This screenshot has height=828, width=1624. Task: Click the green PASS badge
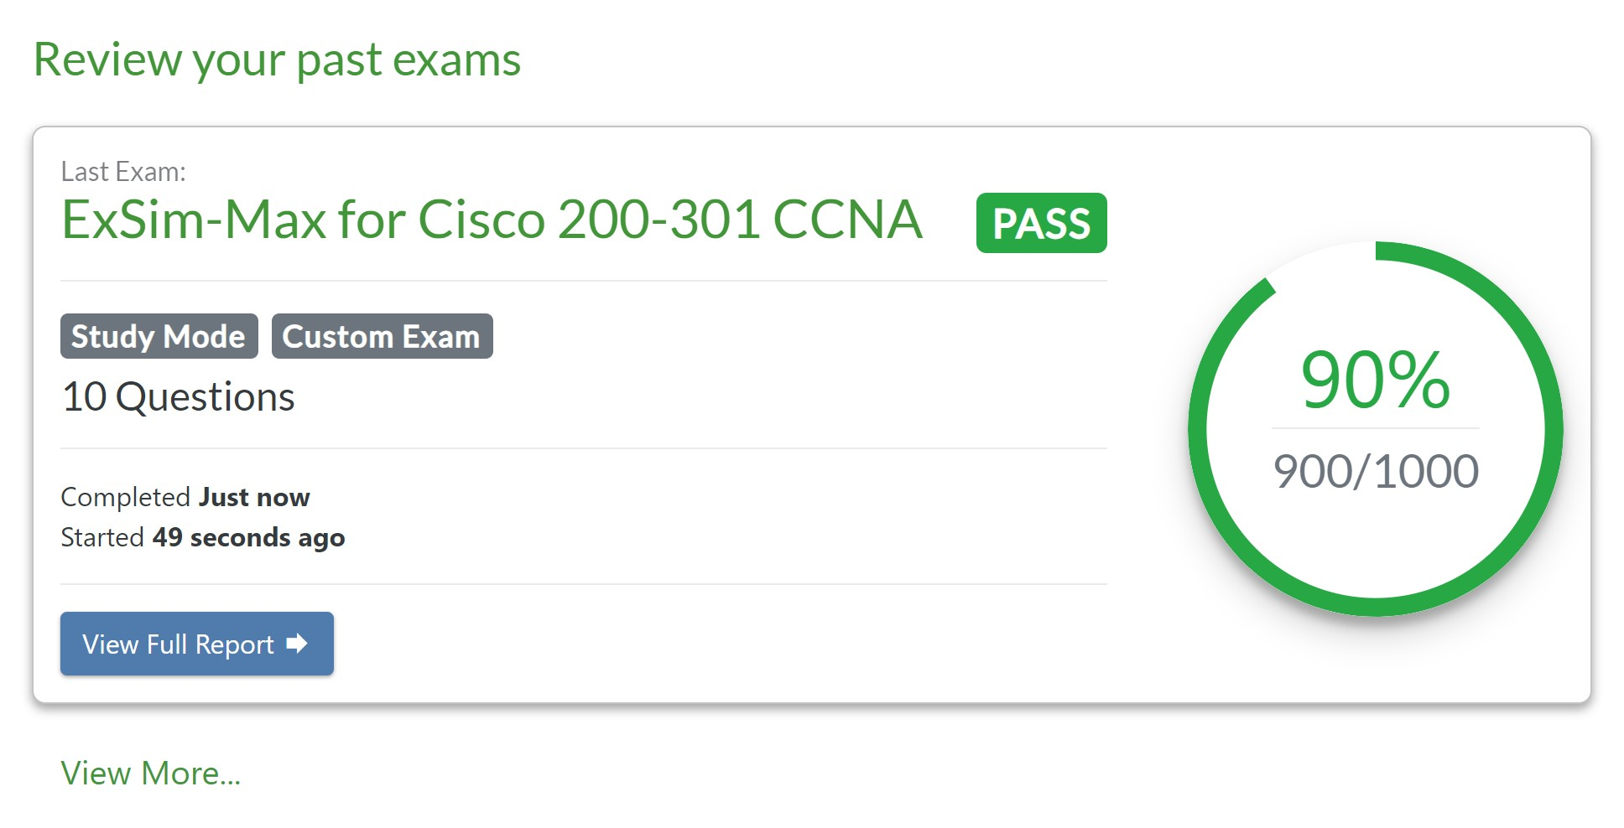pos(1041,223)
